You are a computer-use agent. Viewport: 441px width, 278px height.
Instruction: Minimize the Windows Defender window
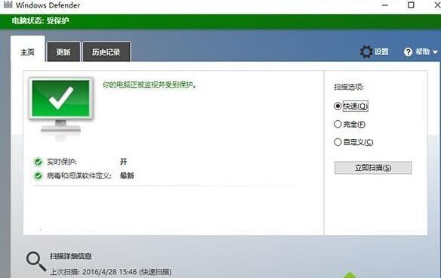coord(385,5)
